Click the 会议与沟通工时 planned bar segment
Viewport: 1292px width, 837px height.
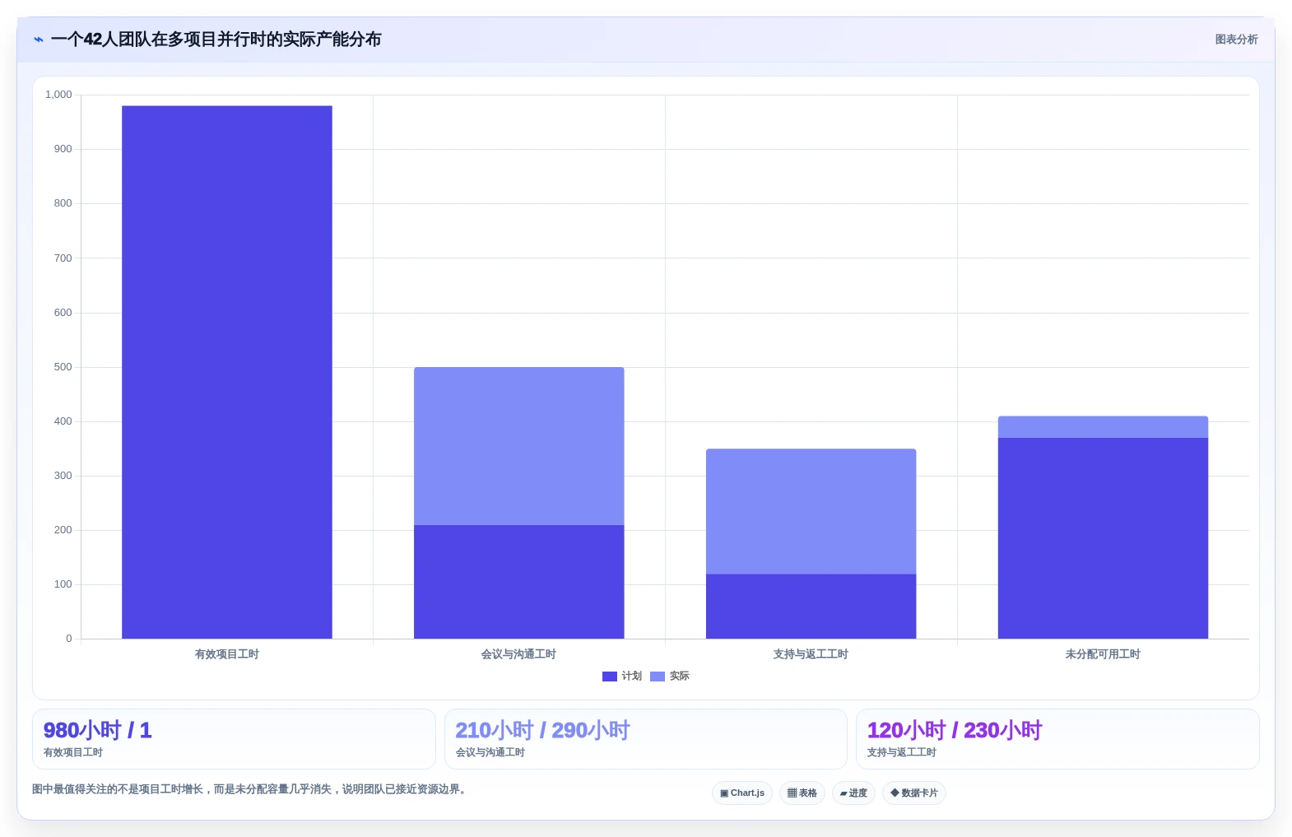tap(519, 582)
